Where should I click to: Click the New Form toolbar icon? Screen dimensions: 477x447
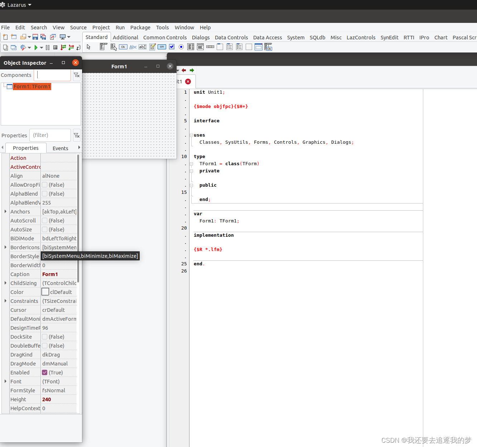(x=14, y=36)
